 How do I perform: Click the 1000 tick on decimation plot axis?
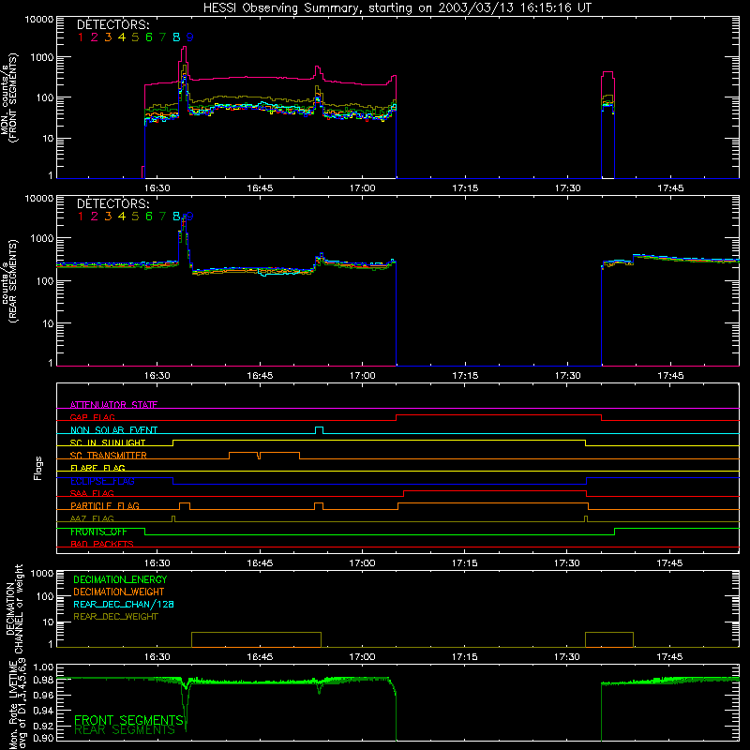pos(42,573)
